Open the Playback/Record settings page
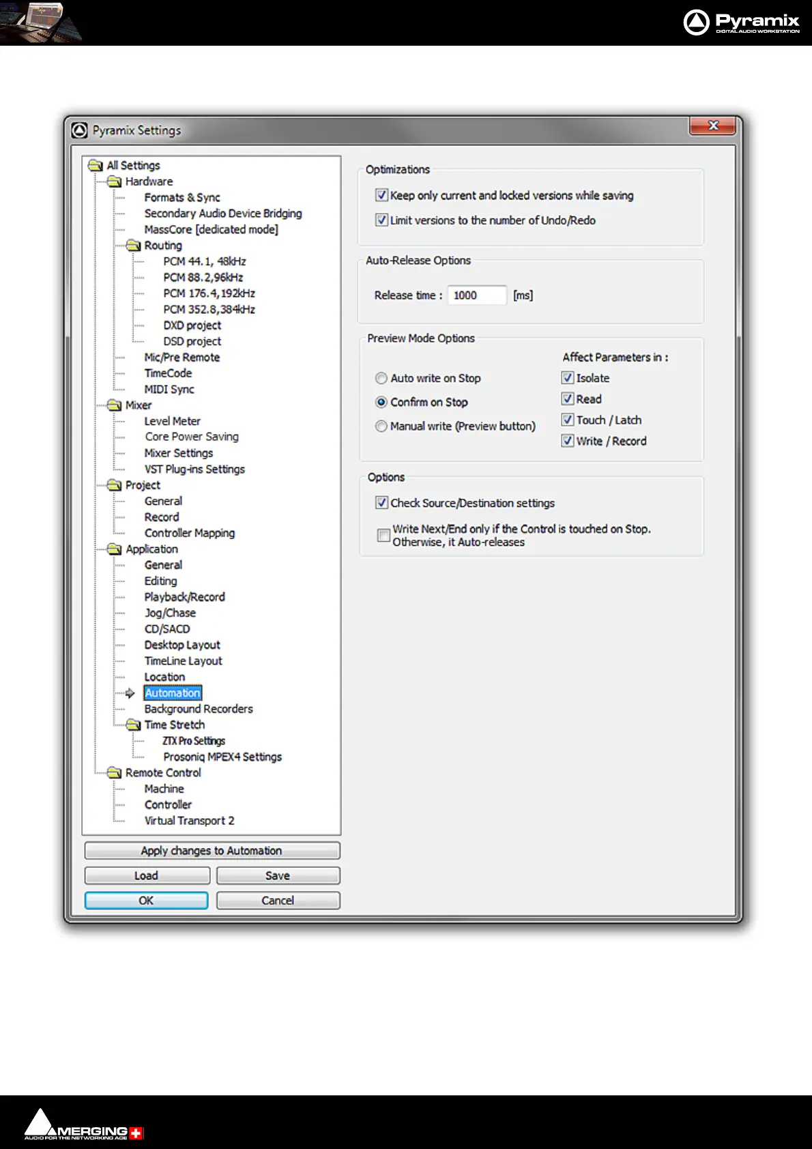The height and width of the screenshot is (1149, 812). point(184,597)
